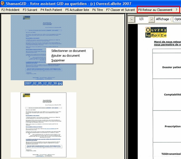This screenshot has height=159, width=181.
Task: Click the OuvrezLaBoite logo in preview
Action: [156, 32]
